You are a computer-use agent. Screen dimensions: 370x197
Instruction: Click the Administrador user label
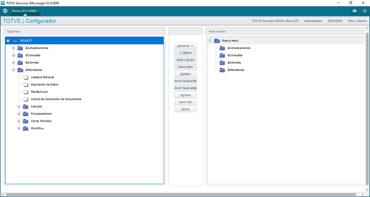[313, 21]
